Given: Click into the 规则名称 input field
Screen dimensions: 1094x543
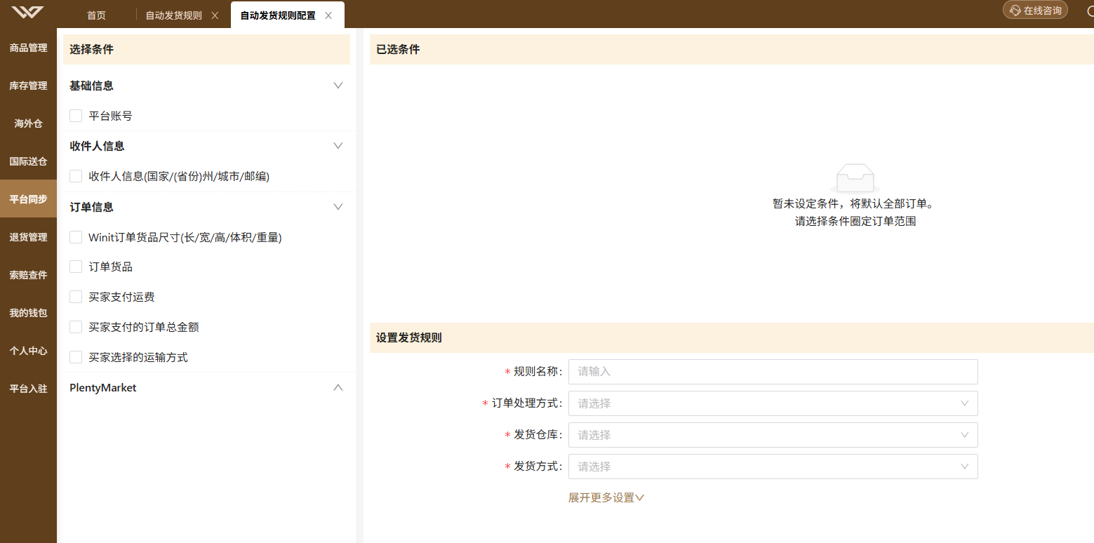Looking at the screenshot, I should click(773, 372).
